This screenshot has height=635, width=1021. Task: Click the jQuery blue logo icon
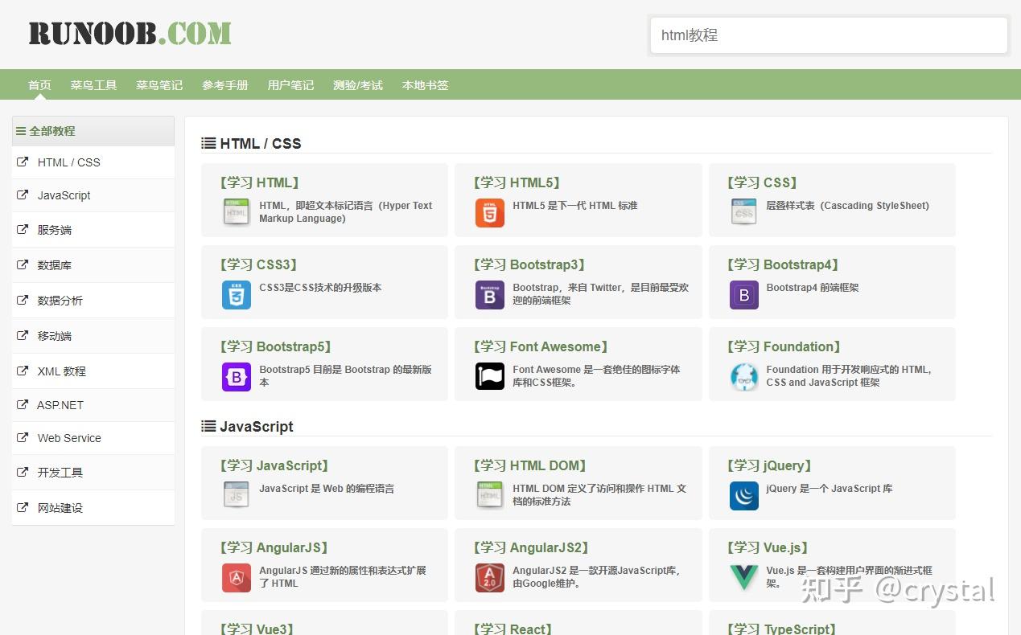[x=743, y=495]
